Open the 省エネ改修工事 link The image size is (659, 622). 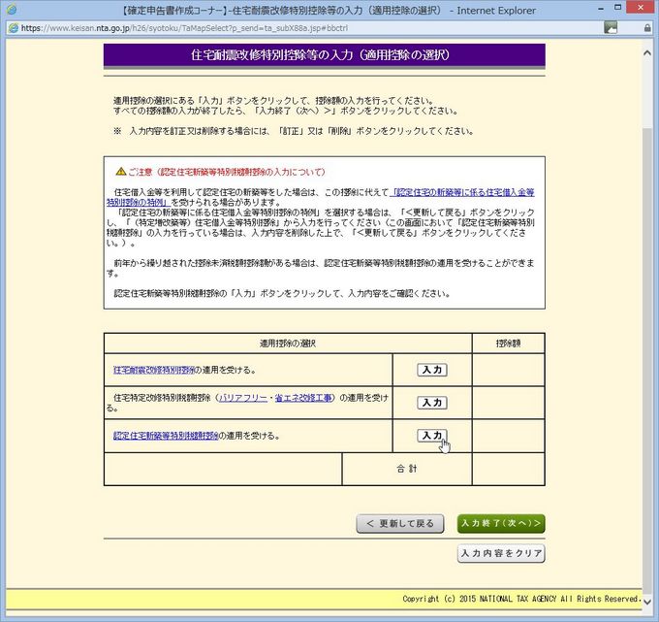301,398
